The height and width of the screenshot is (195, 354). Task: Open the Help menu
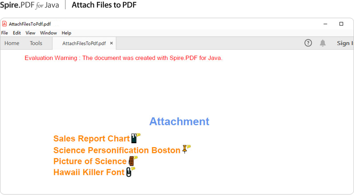66,33
